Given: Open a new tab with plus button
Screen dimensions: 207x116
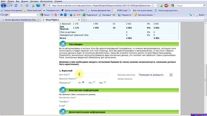Looking at the screenshot, I should 84,20.
